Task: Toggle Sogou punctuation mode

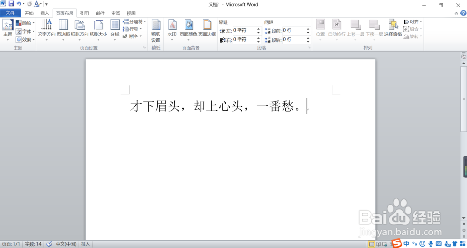Action: click(x=414, y=244)
